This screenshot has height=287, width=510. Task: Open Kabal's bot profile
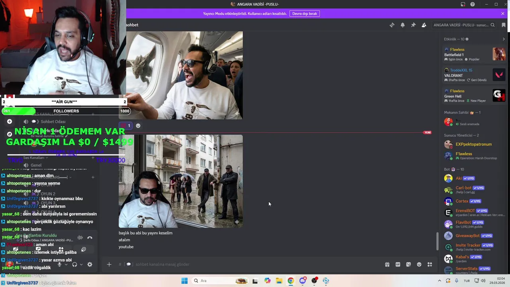click(474, 259)
